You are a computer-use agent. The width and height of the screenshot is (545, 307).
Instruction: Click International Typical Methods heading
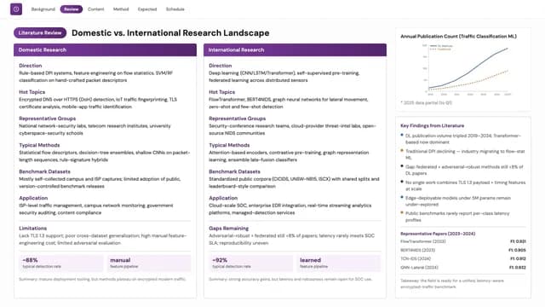pos(229,145)
